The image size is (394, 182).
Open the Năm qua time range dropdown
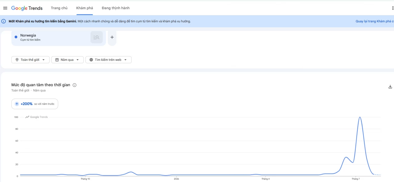tap(67, 60)
